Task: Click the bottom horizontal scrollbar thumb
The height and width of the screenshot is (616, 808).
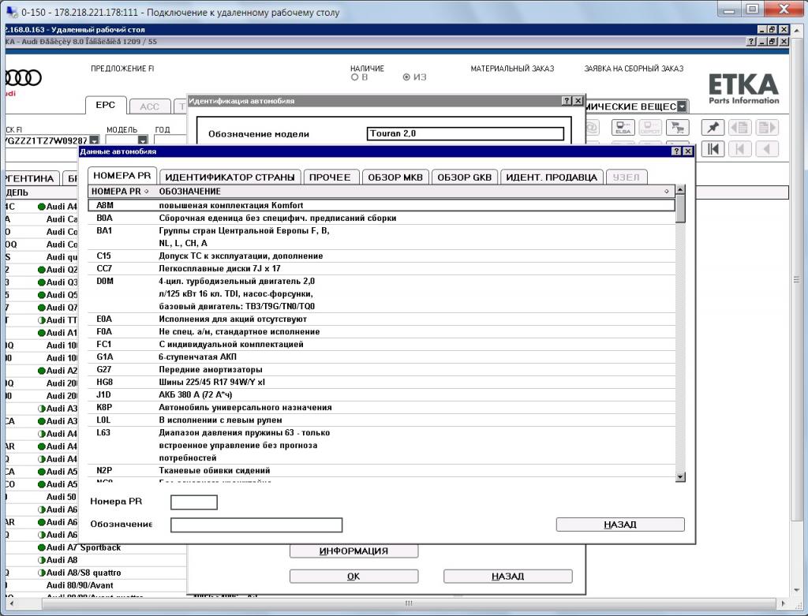Action: click(410, 603)
